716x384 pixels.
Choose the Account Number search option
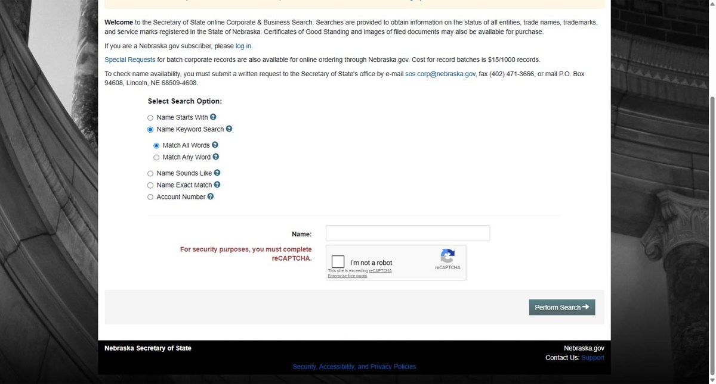[150, 197]
